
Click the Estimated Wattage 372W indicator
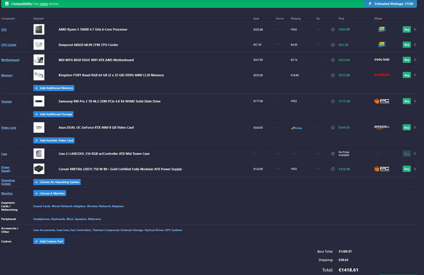click(x=391, y=4)
